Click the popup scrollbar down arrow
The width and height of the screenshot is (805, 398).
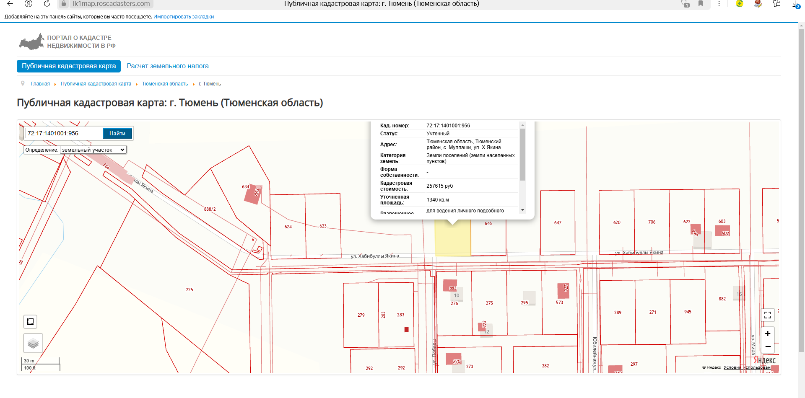(522, 210)
